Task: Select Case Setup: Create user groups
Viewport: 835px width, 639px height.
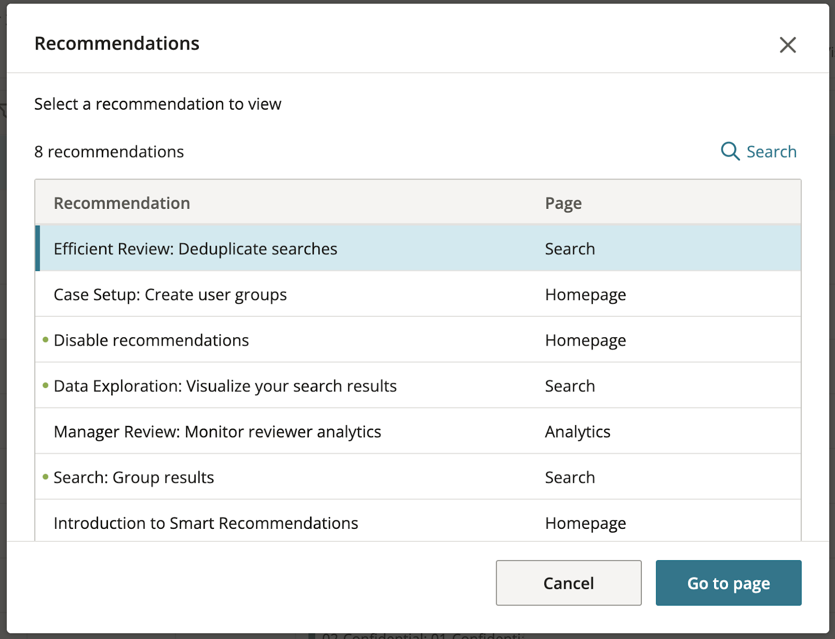Action: tap(170, 294)
